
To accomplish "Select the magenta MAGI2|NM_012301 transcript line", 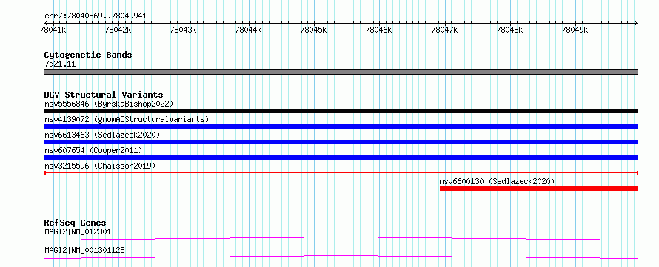I will click(341, 238).
